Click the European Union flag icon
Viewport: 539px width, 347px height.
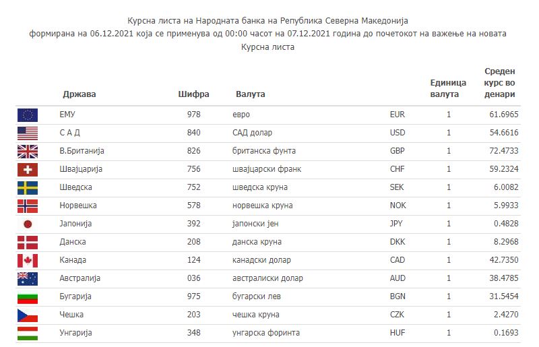pos(28,115)
